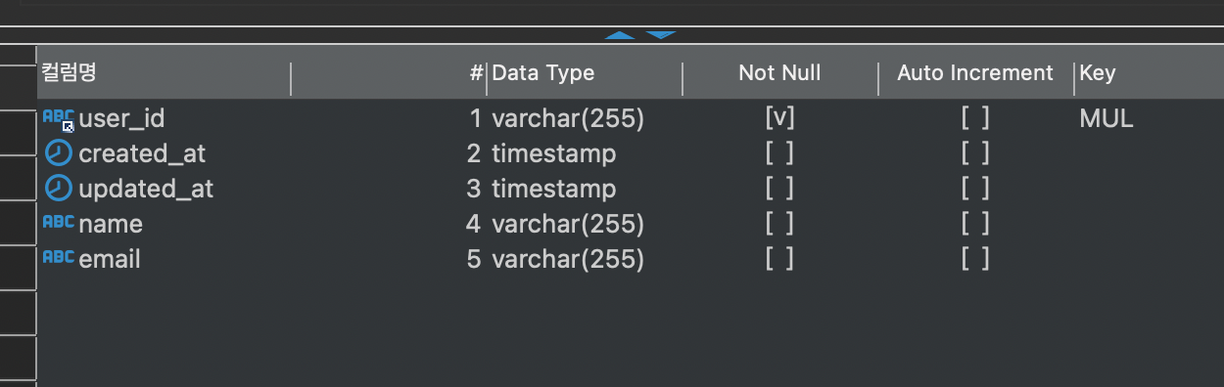Image resolution: width=1224 pixels, height=387 pixels.
Task: Click the clock icon beside created_at
Action: [x=59, y=153]
